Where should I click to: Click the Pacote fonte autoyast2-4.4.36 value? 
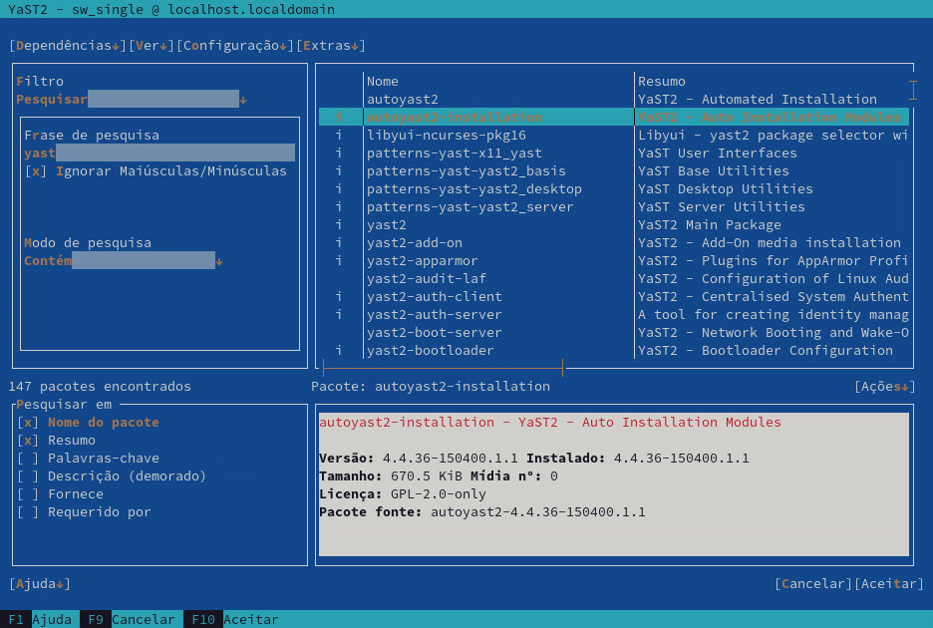pos(538,512)
